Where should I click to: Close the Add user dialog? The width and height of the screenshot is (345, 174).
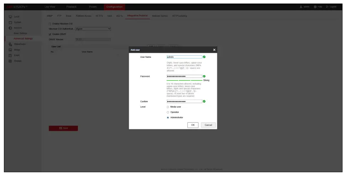(214, 50)
